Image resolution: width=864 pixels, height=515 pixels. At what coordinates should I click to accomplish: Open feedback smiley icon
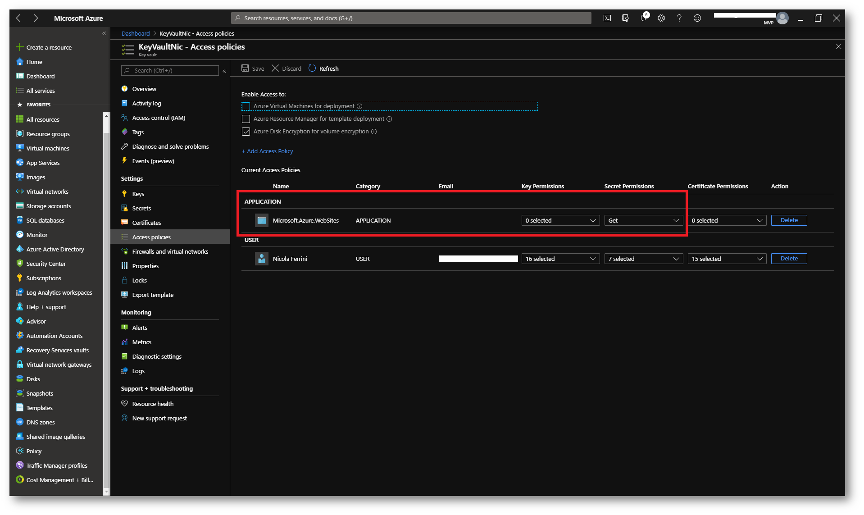697,18
